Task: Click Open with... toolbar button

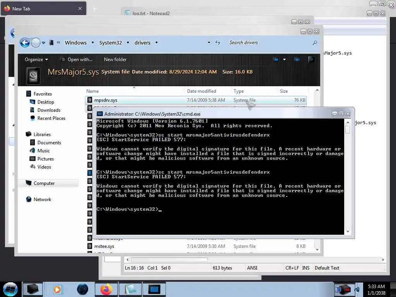Action: tap(77, 60)
